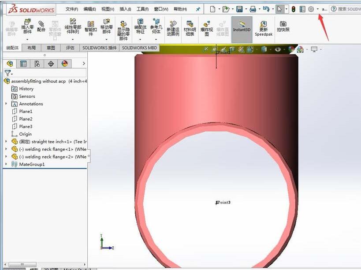
Task: Open the Edit Appearance color ball icon
Action: (290, 50)
